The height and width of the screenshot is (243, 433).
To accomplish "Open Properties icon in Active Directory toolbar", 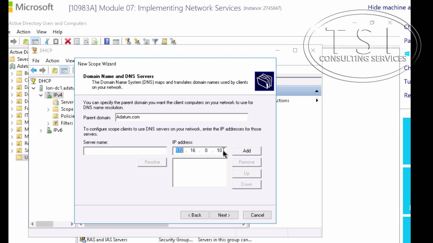I will (x=77, y=42).
